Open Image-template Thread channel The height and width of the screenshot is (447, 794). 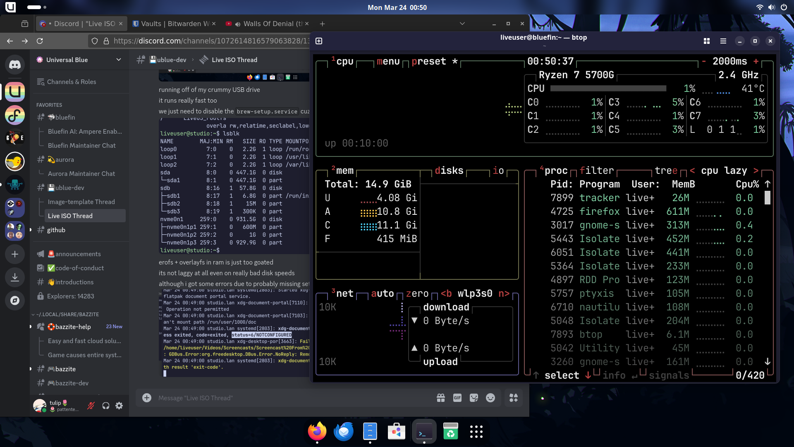[x=81, y=202]
